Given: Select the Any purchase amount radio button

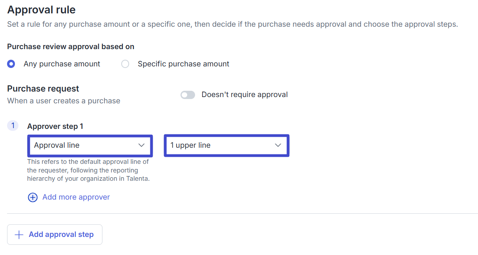Looking at the screenshot, I should click(x=11, y=64).
